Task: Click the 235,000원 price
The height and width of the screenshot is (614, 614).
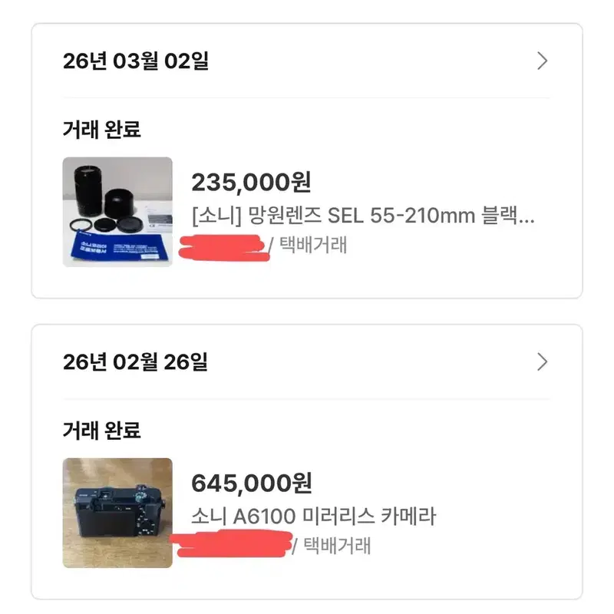Action: pos(251,182)
